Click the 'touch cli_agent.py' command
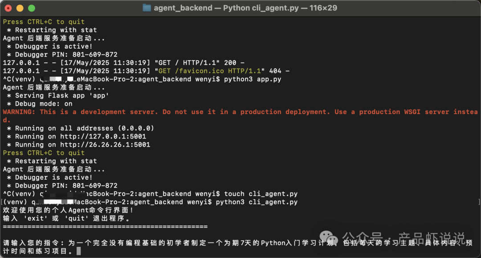The height and width of the screenshot is (258, 481). click(261, 193)
